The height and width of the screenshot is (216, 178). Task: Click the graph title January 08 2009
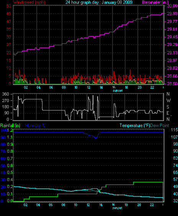coord(99,2)
